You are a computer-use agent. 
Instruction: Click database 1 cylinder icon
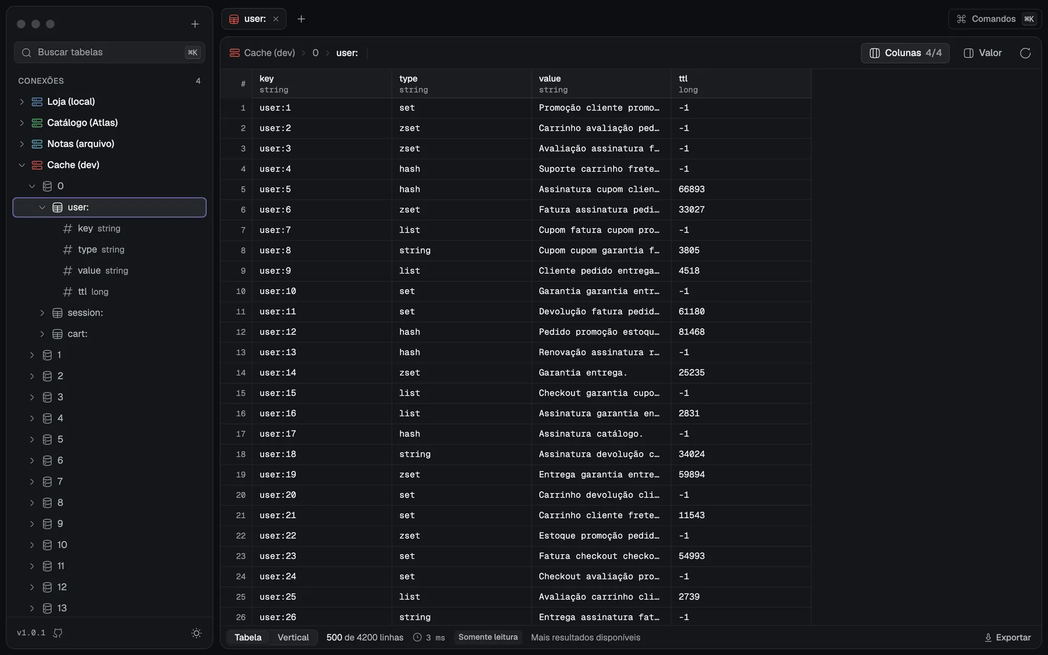(47, 355)
